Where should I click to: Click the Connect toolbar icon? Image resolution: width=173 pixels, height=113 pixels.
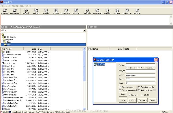pos(5,11)
